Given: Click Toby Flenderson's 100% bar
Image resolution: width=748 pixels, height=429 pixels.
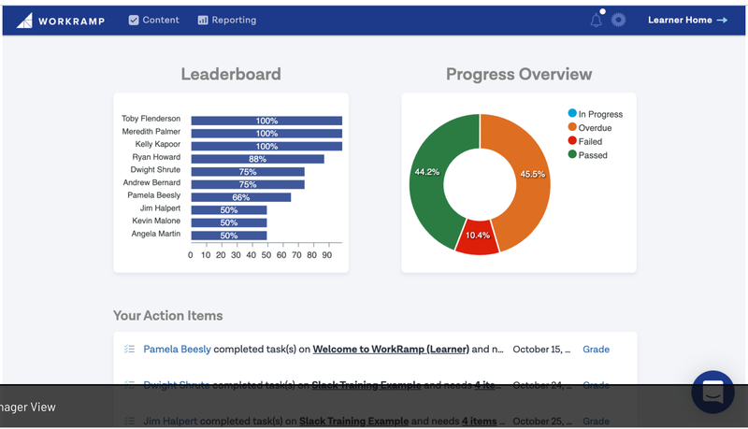Looking at the screenshot, I should tap(266, 121).
